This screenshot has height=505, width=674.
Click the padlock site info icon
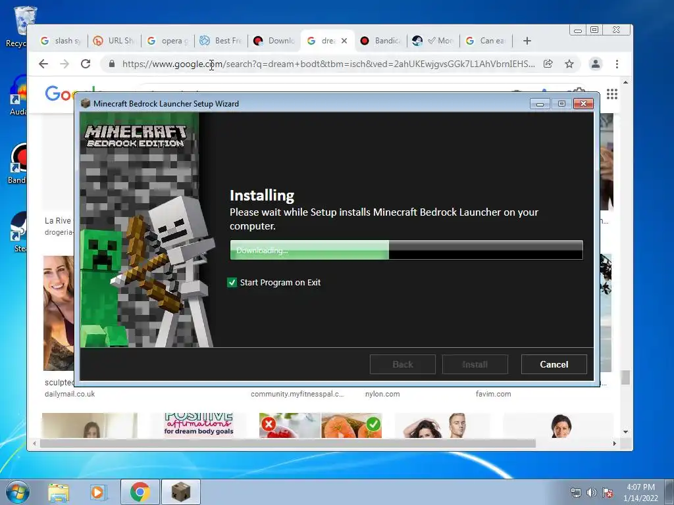[x=112, y=64]
